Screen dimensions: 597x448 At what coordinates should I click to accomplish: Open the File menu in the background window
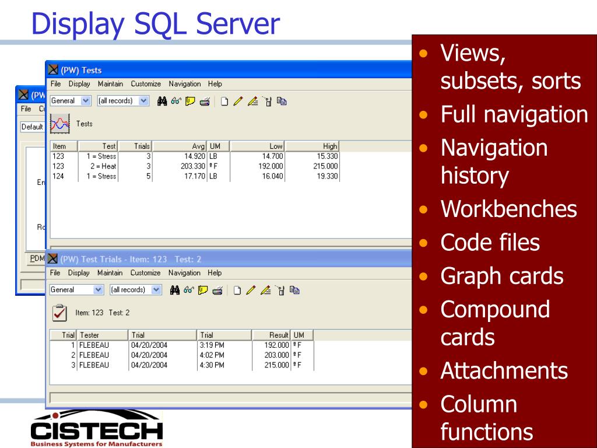[26, 108]
